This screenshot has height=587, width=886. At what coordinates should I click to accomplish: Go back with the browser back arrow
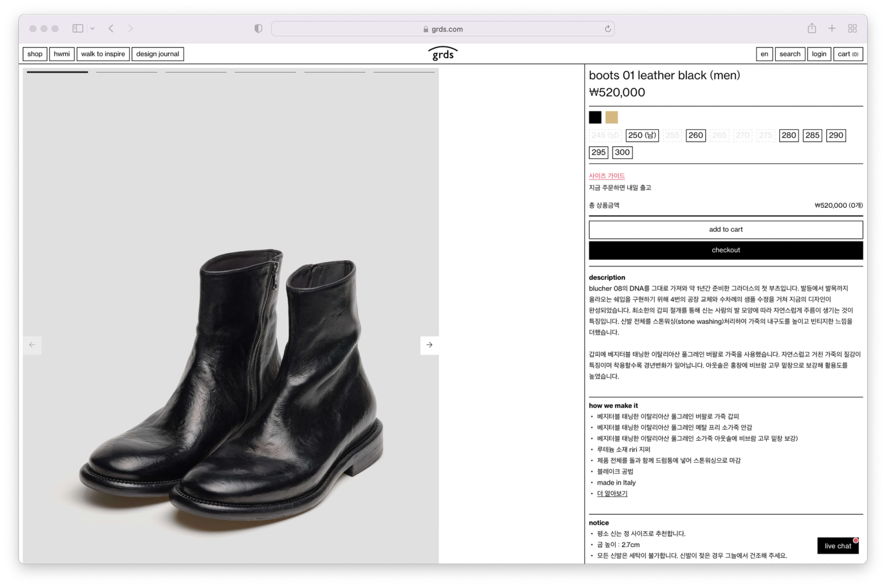111,28
